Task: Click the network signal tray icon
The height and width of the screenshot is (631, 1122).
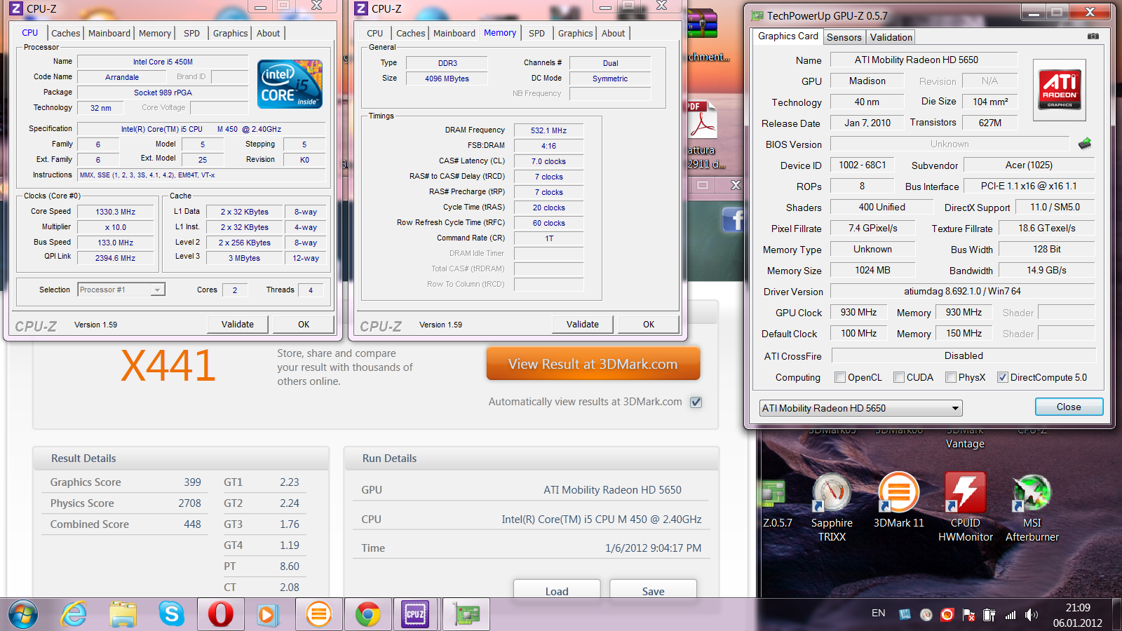Action: (x=1011, y=615)
